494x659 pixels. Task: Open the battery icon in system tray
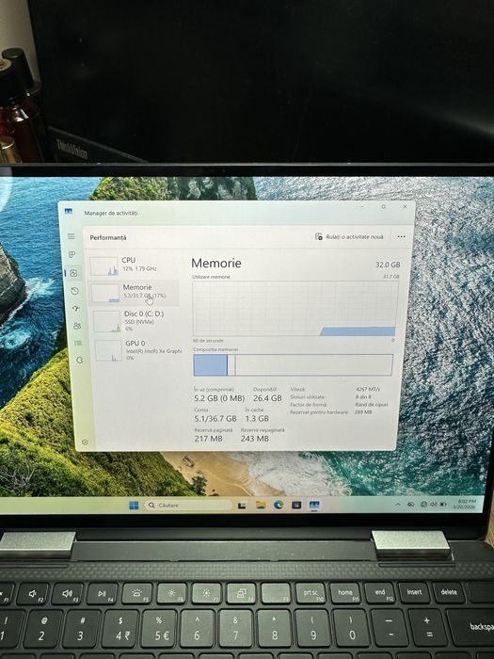click(443, 505)
